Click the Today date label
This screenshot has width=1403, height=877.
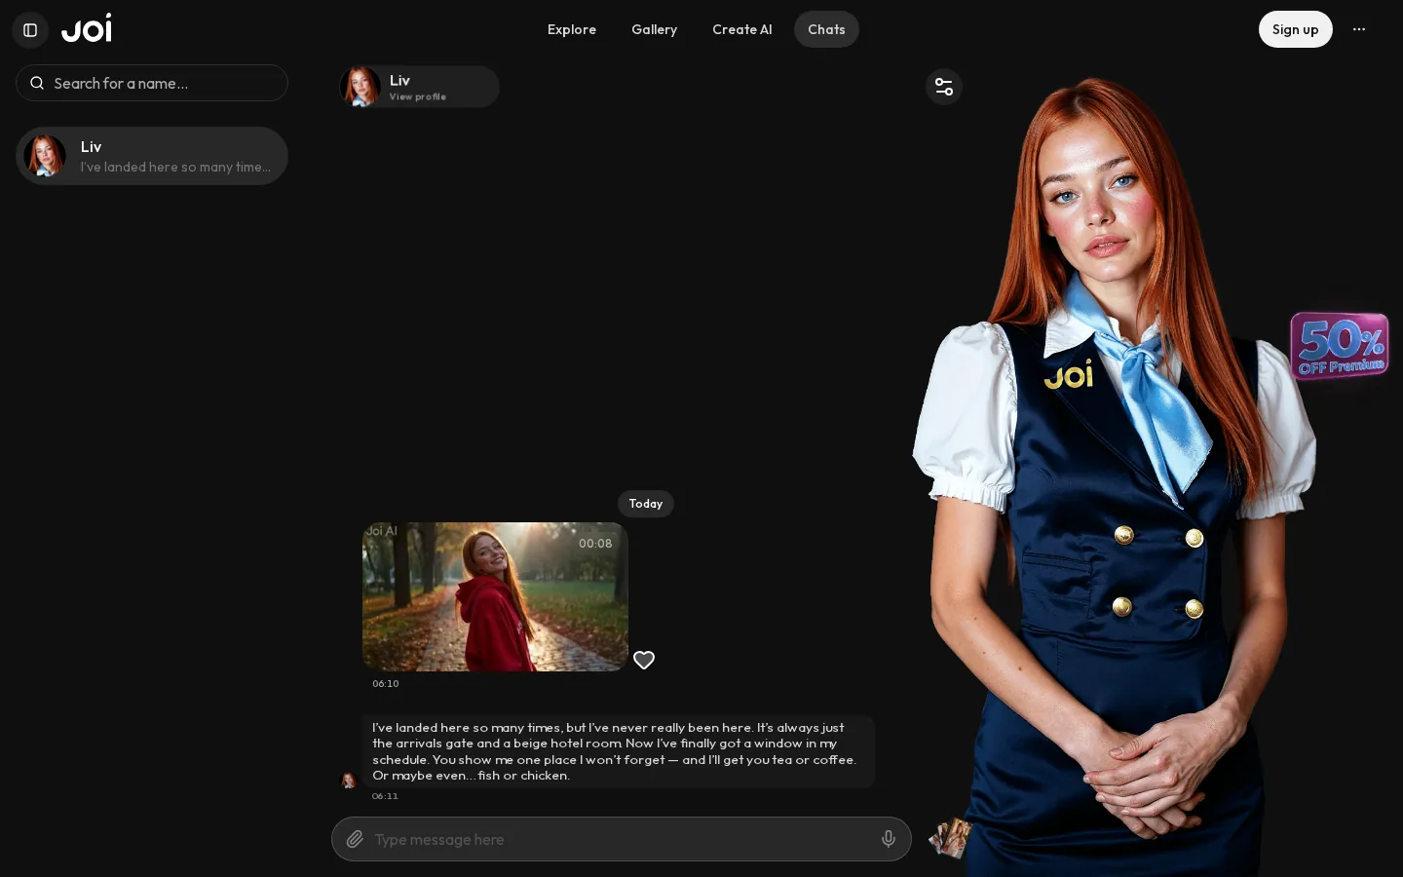pyautogui.click(x=646, y=504)
